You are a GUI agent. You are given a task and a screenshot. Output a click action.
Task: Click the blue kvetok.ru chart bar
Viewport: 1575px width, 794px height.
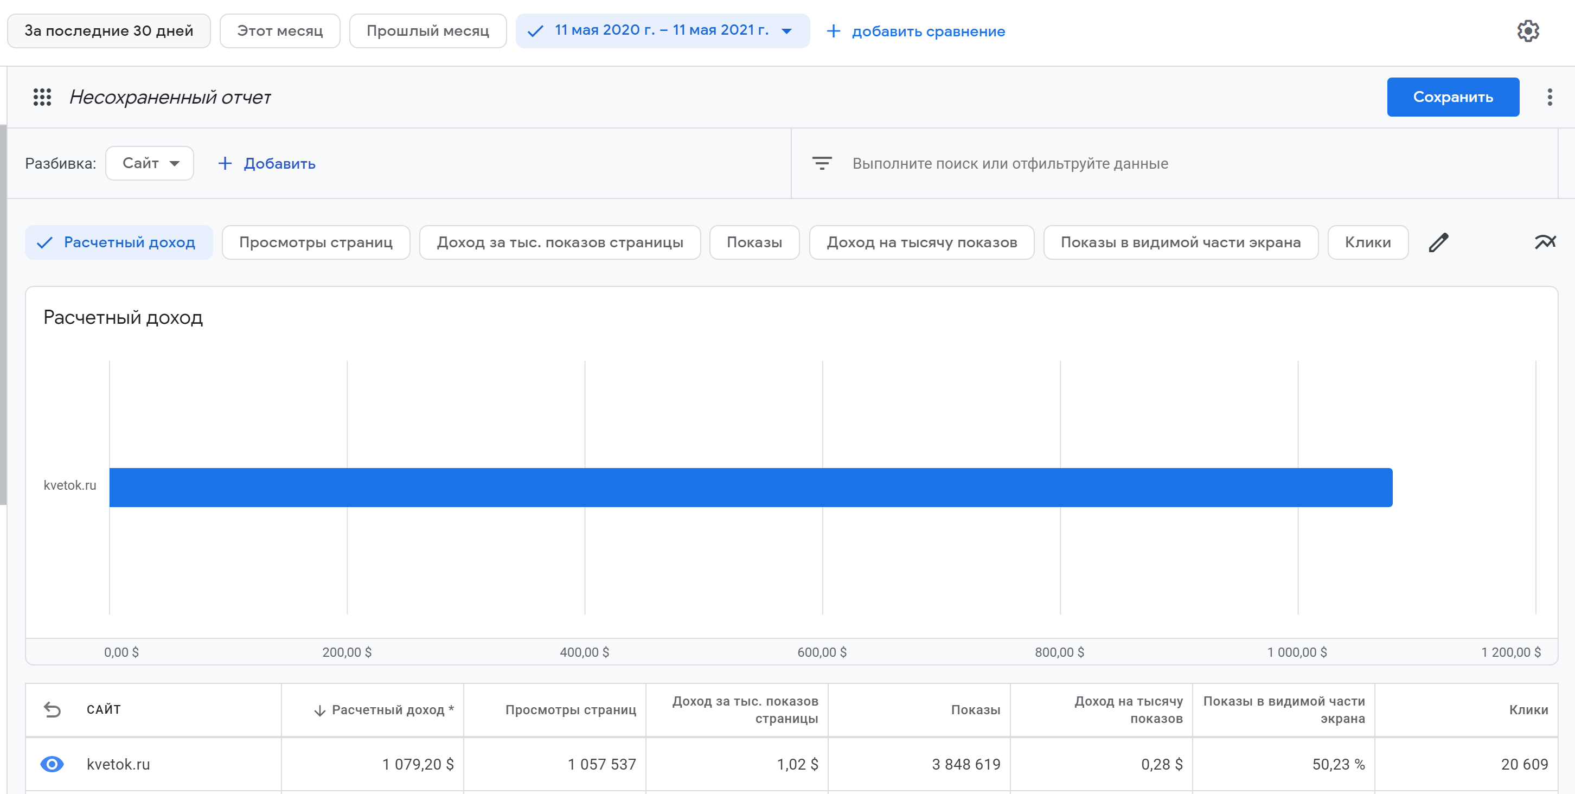click(750, 487)
